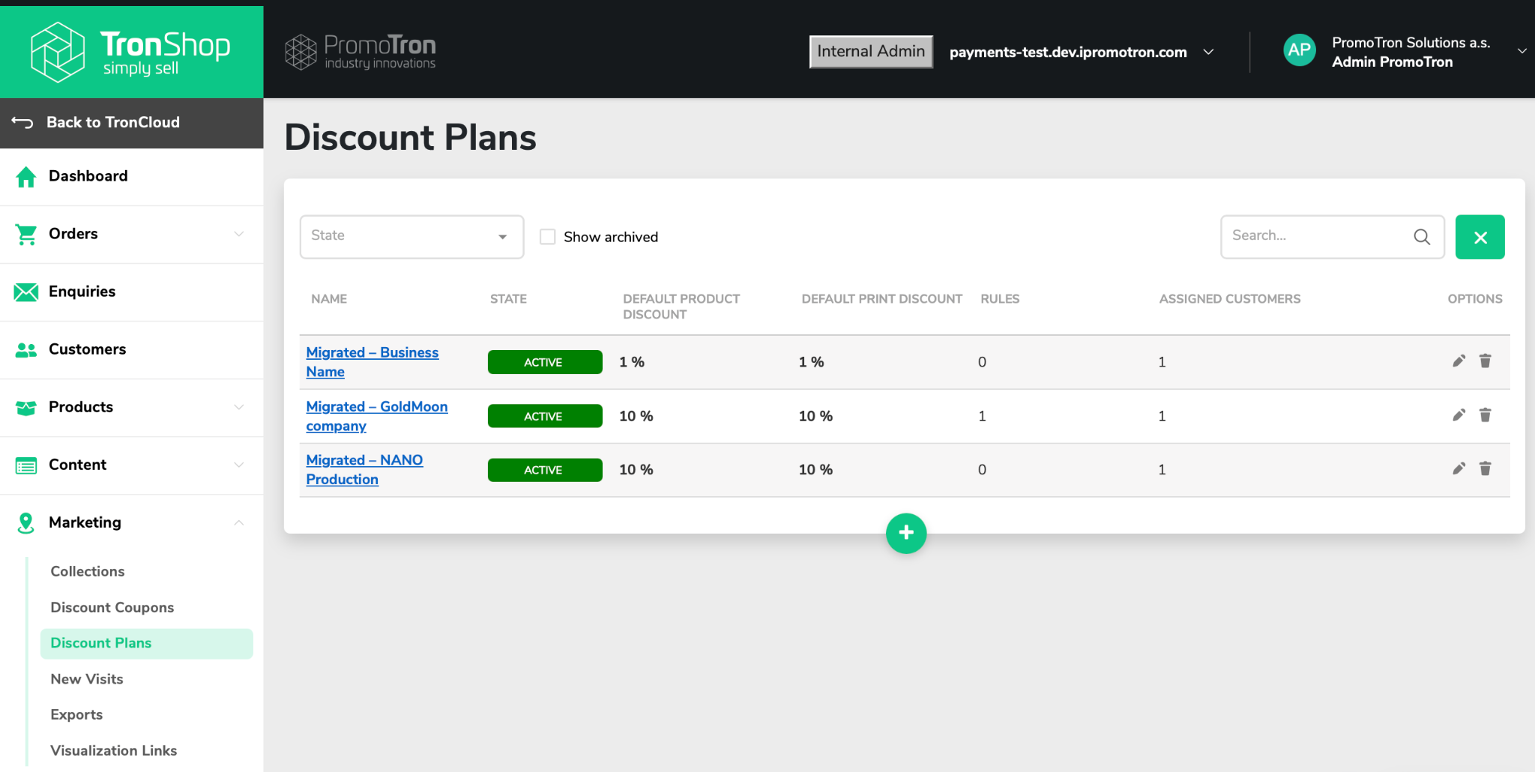Edit the Migrated – GoldMoon company plan

coord(1459,415)
